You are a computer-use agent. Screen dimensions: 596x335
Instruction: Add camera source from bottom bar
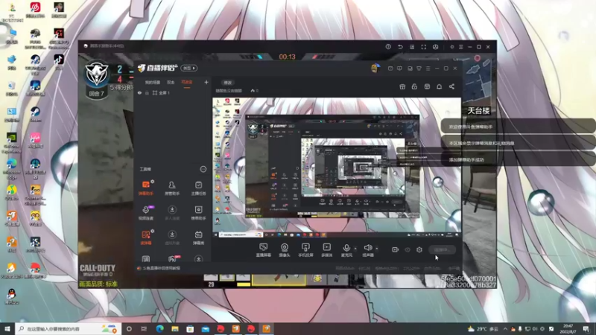click(285, 250)
